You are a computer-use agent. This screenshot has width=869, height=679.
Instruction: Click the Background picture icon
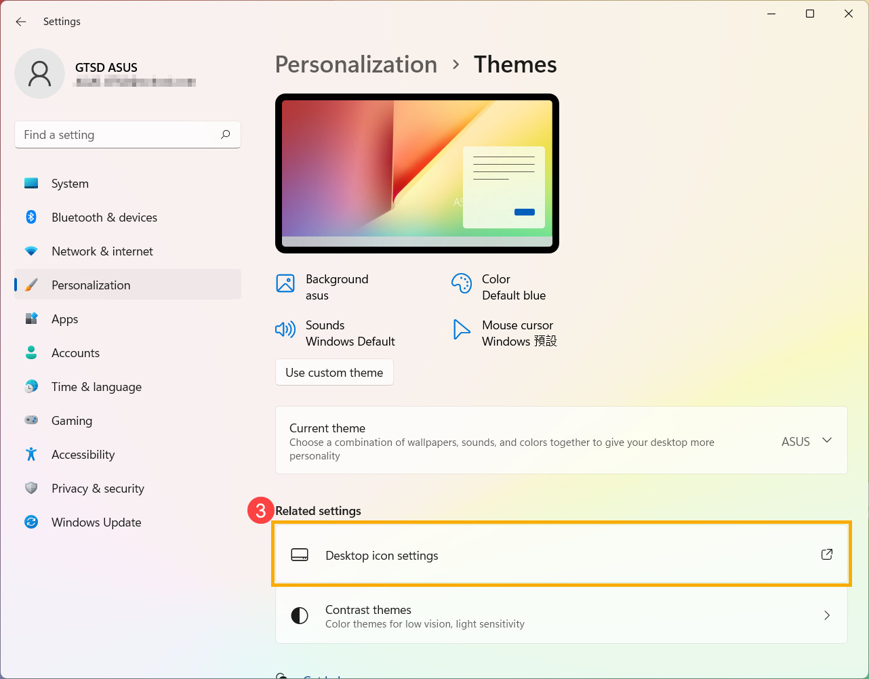(285, 283)
